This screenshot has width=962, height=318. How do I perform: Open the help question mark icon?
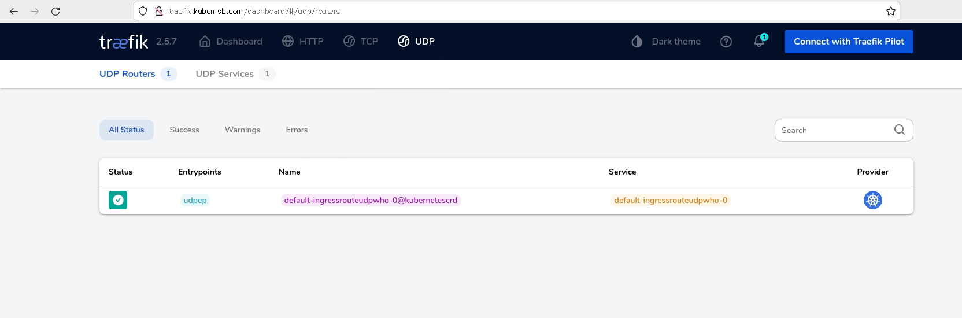click(x=726, y=42)
